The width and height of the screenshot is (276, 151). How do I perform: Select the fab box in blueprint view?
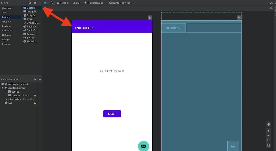click(x=233, y=146)
